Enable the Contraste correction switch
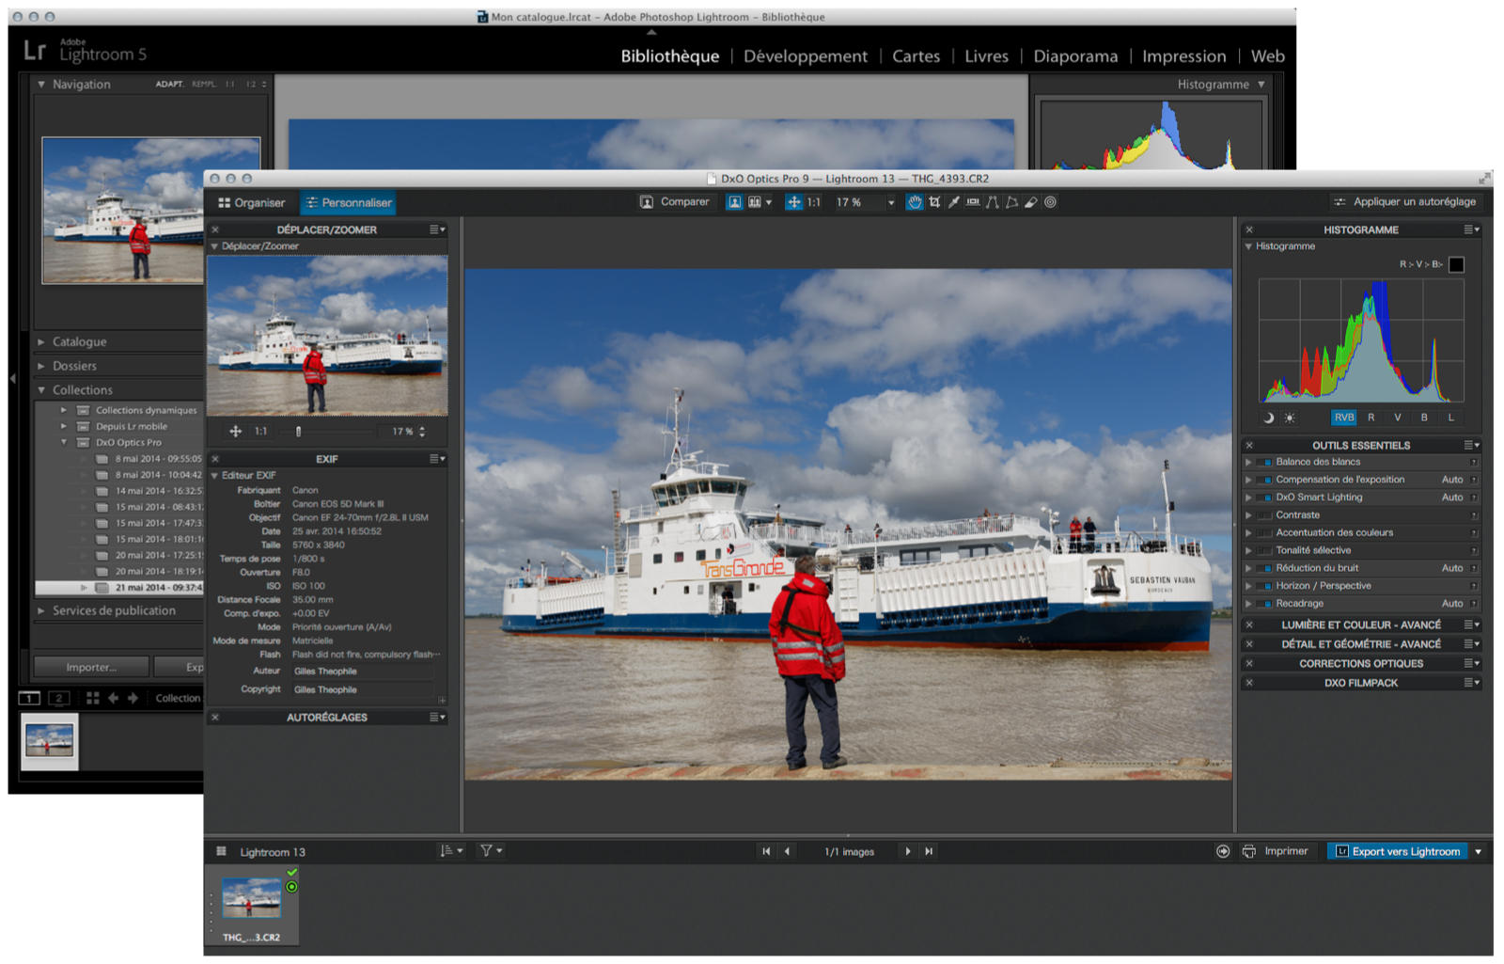Screen dimensions: 1504x964 pos(1266,515)
